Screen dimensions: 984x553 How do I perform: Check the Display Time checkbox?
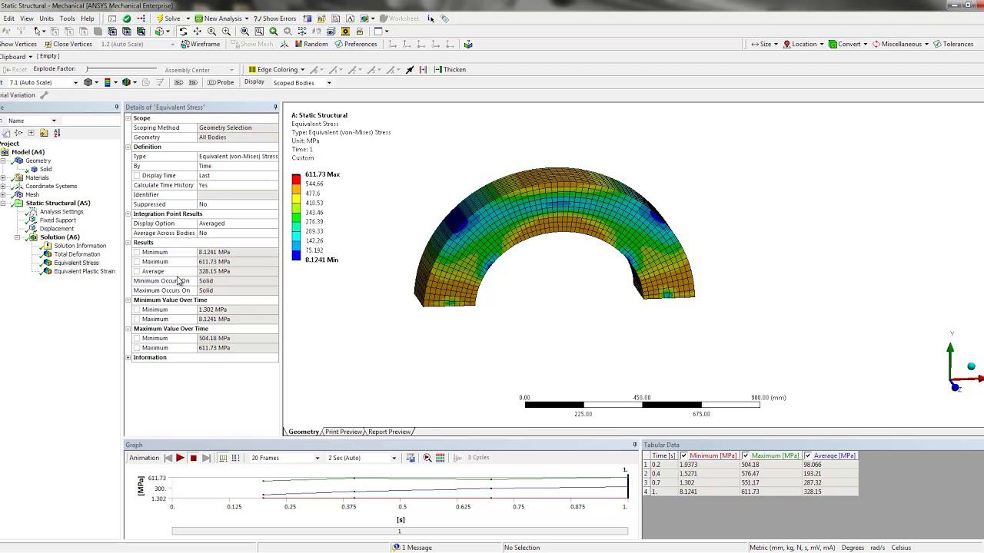137,176
